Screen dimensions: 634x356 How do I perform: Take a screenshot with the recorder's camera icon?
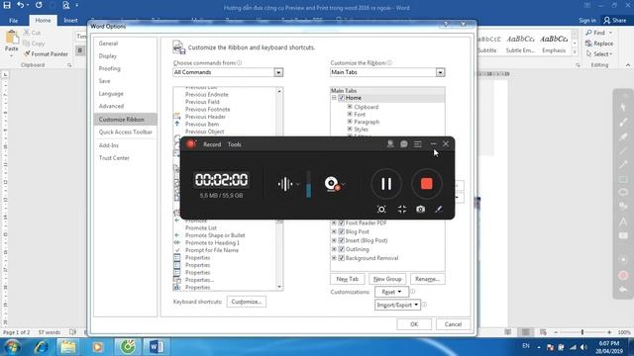pyautogui.click(x=420, y=209)
